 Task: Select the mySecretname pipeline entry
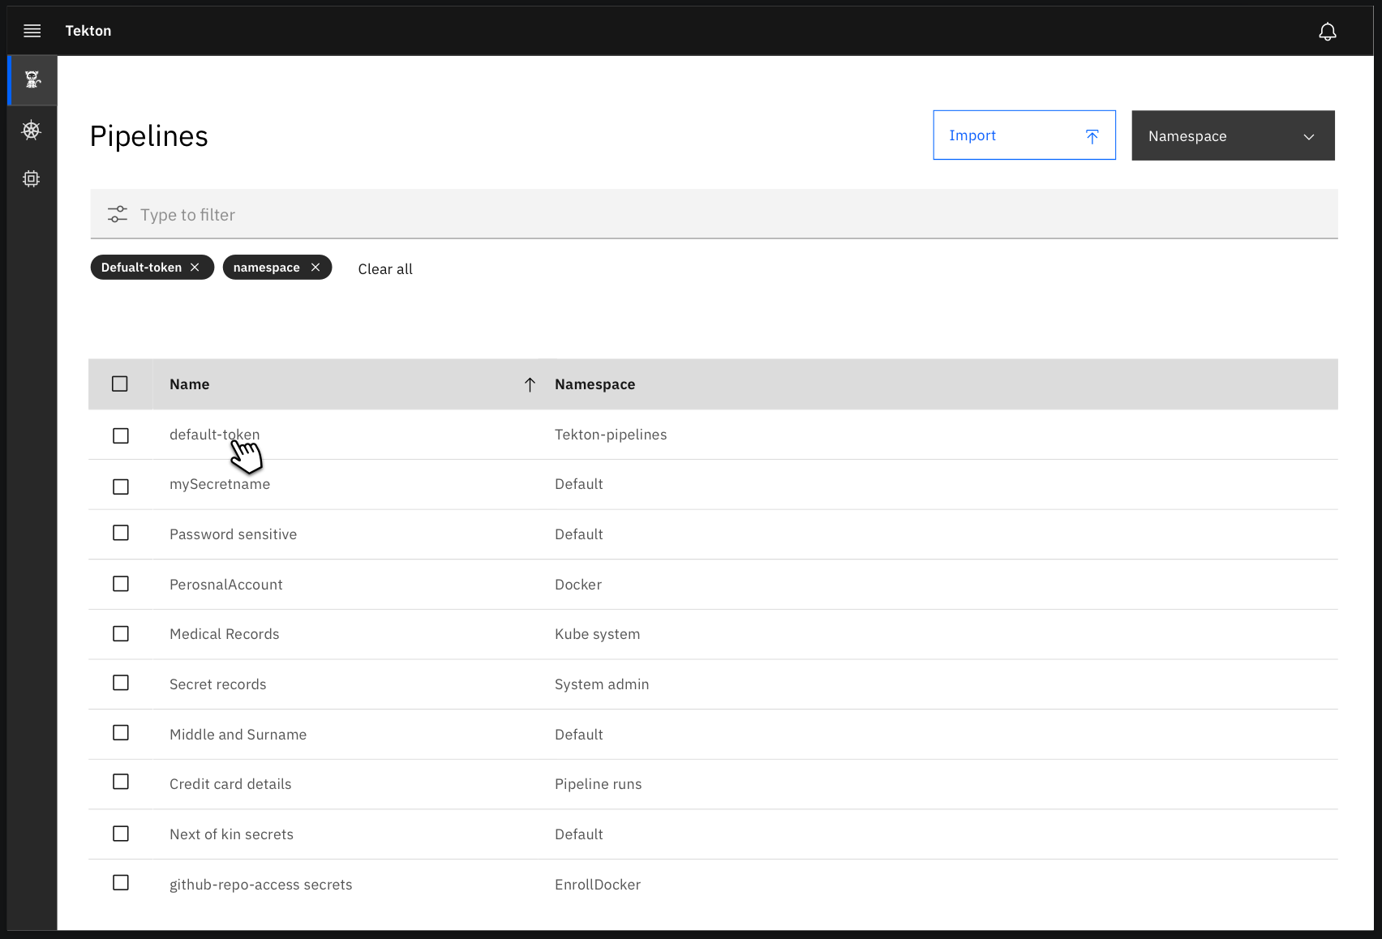(220, 483)
